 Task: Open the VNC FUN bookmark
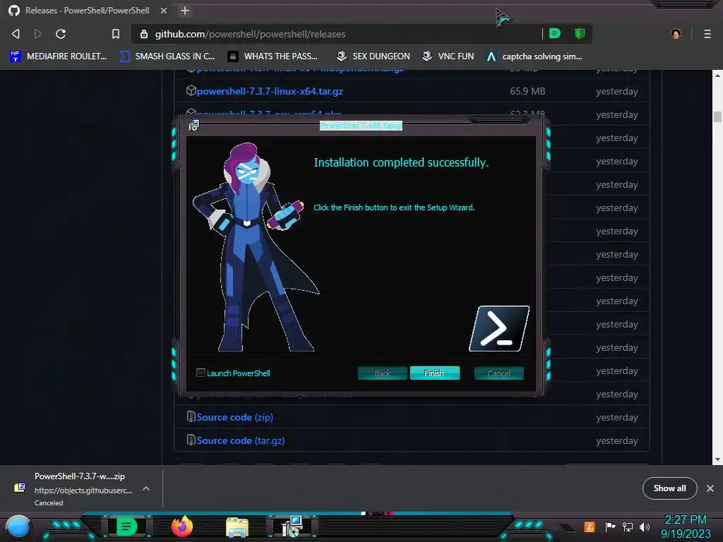coord(448,56)
